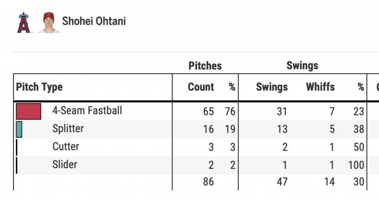Click the total pitch count 86
Image resolution: width=379 pixels, height=200 pixels.
(x=208, y=182)
